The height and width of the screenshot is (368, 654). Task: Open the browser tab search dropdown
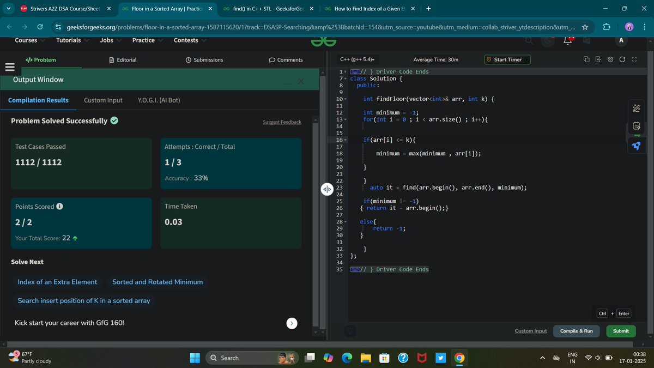9,9
